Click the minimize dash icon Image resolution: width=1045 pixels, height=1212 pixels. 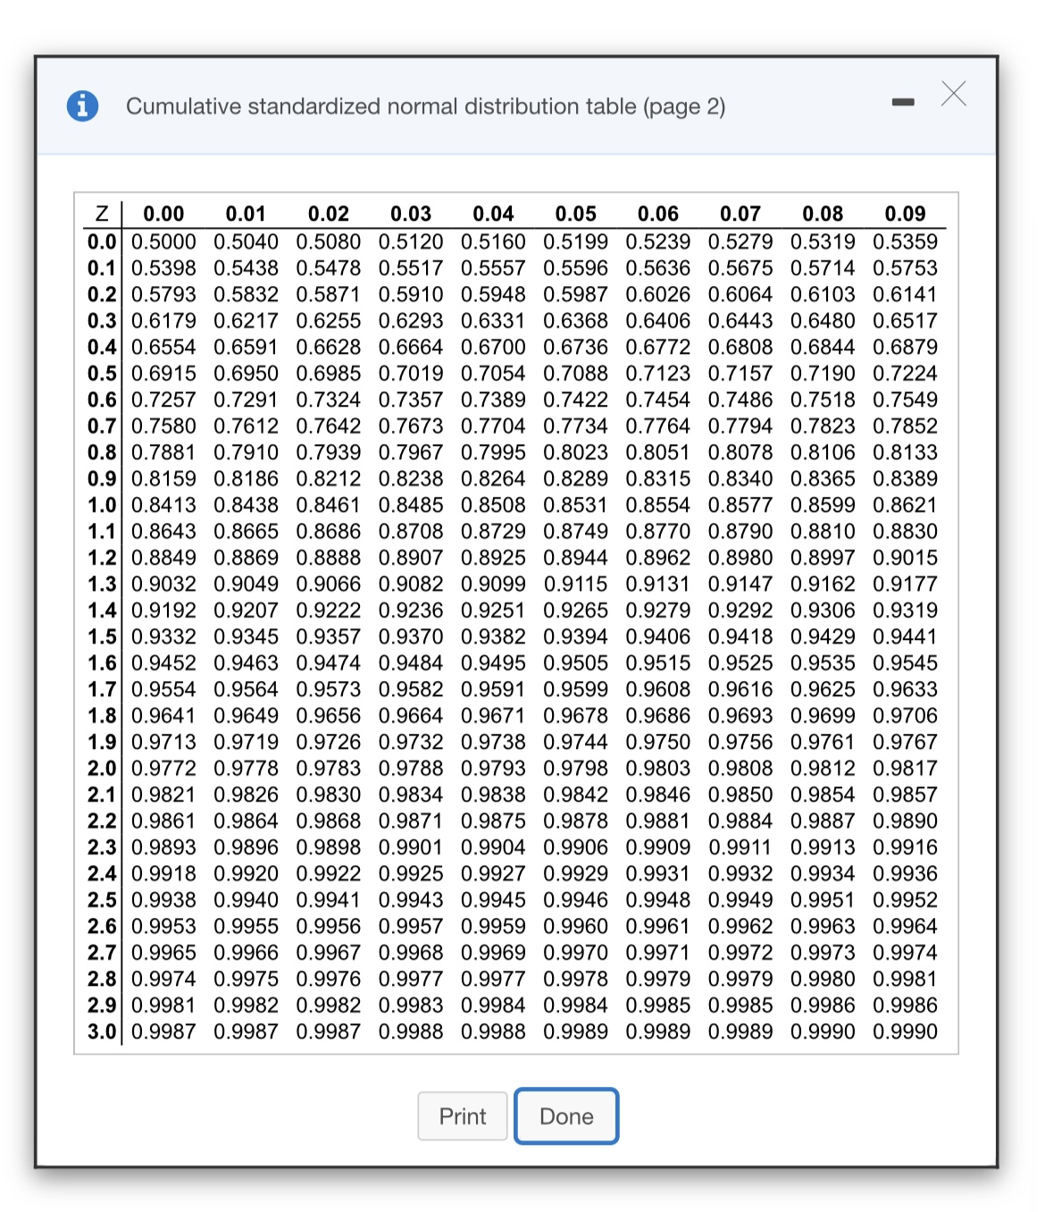[903, 101]
